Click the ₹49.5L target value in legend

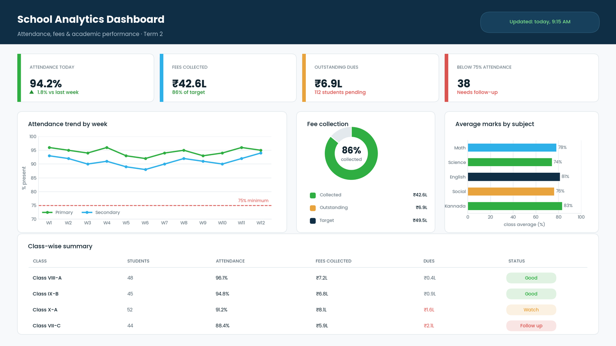tap(420, 221)
